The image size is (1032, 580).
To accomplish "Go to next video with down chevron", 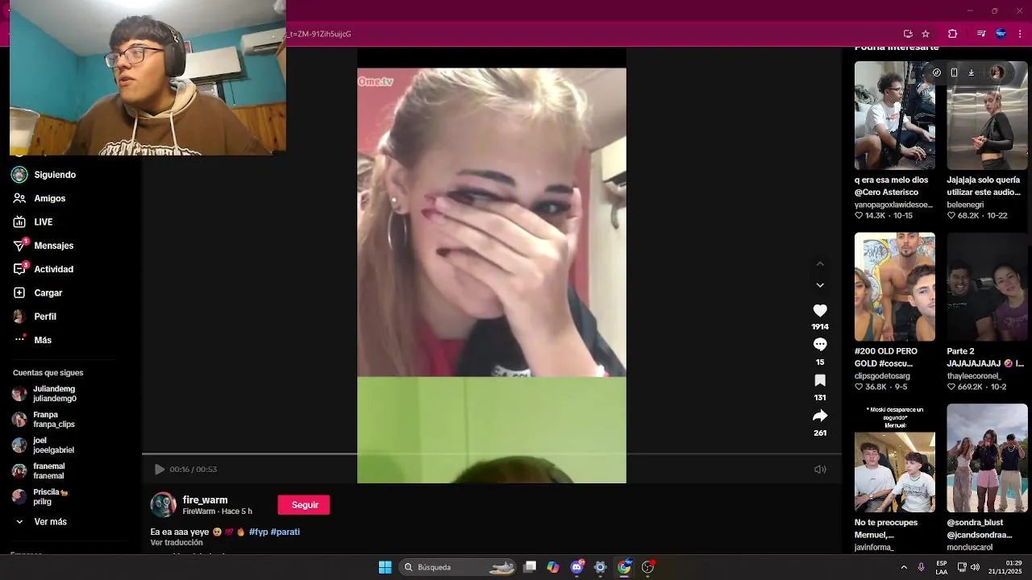I will tap(820, 285).
